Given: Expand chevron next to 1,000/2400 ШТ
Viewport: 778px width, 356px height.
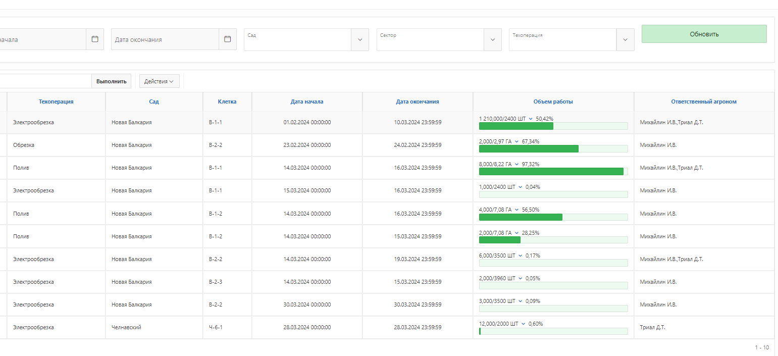Looking at the screenshot, I should tap(521, 187).
